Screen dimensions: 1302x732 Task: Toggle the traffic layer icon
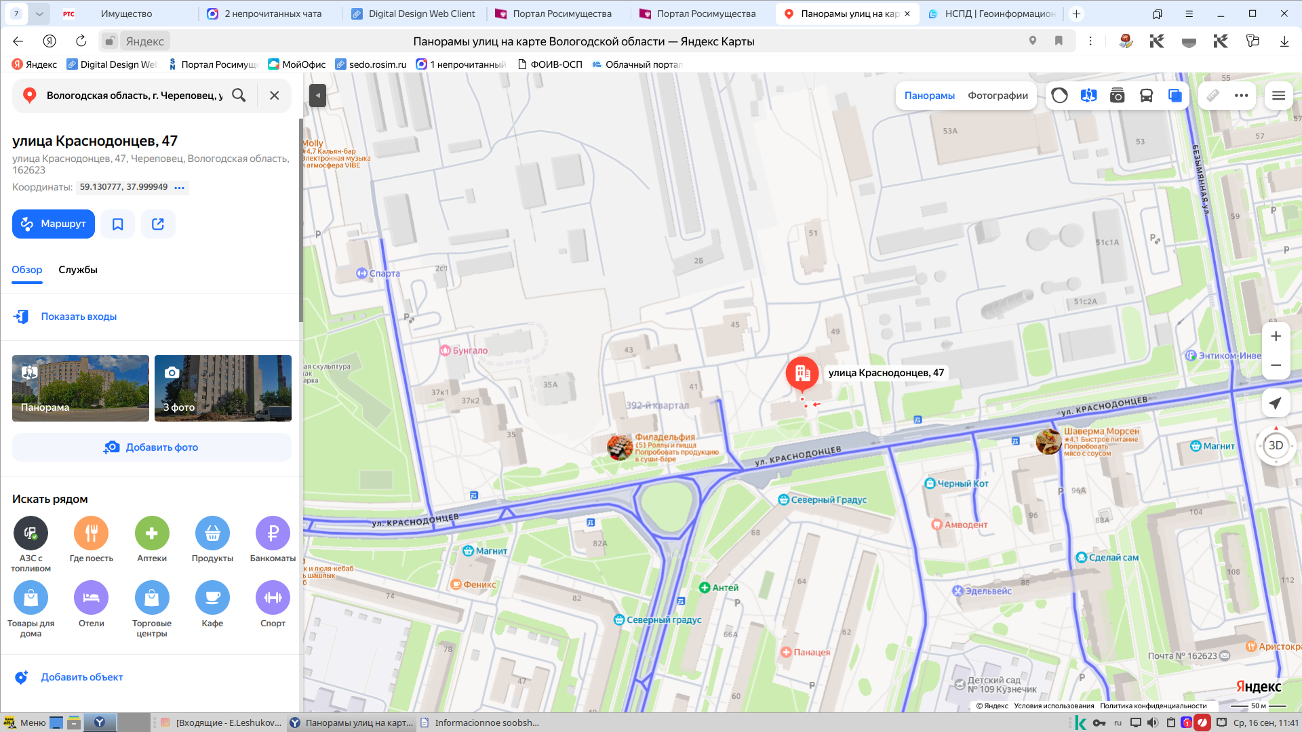point(1059,96)
